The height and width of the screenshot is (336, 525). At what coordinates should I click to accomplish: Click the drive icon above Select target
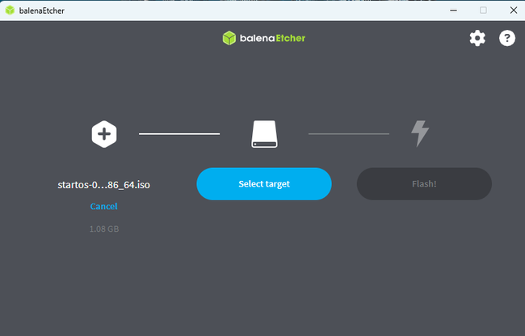[x=264, y=134]
